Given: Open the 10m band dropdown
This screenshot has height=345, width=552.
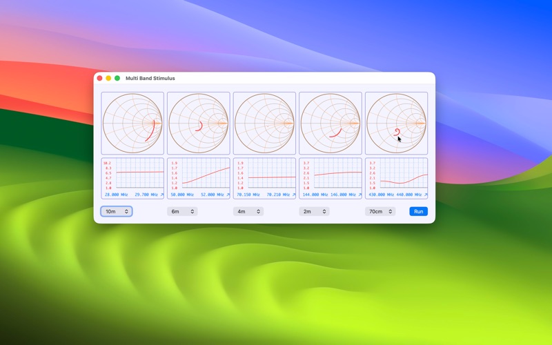Looking at the screenshot, I should pyautogui.click(x=117, y=211).
